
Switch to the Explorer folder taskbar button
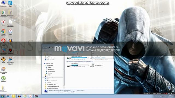pos(25,96)
